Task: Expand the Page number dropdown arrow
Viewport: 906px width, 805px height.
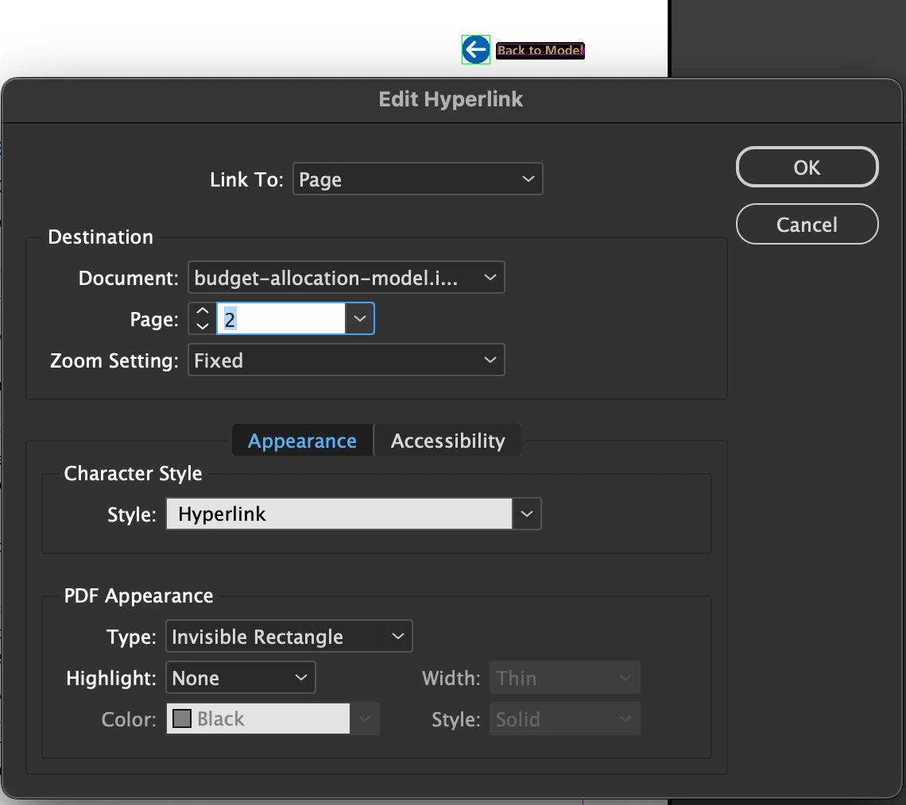Action: 359,318
